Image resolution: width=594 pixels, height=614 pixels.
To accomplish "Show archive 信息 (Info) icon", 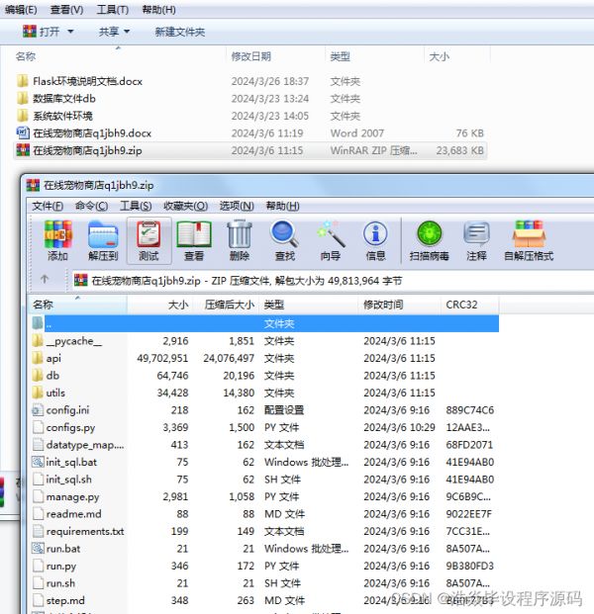I will pos(375,241).
